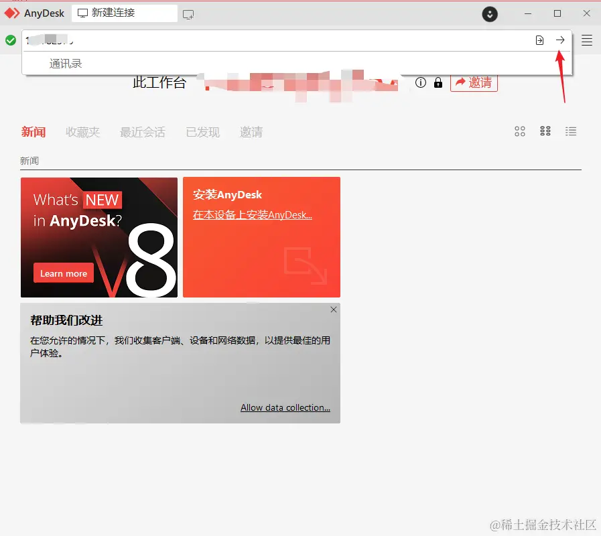
Task: Switch to small tile view
Action: click(545, 131)
